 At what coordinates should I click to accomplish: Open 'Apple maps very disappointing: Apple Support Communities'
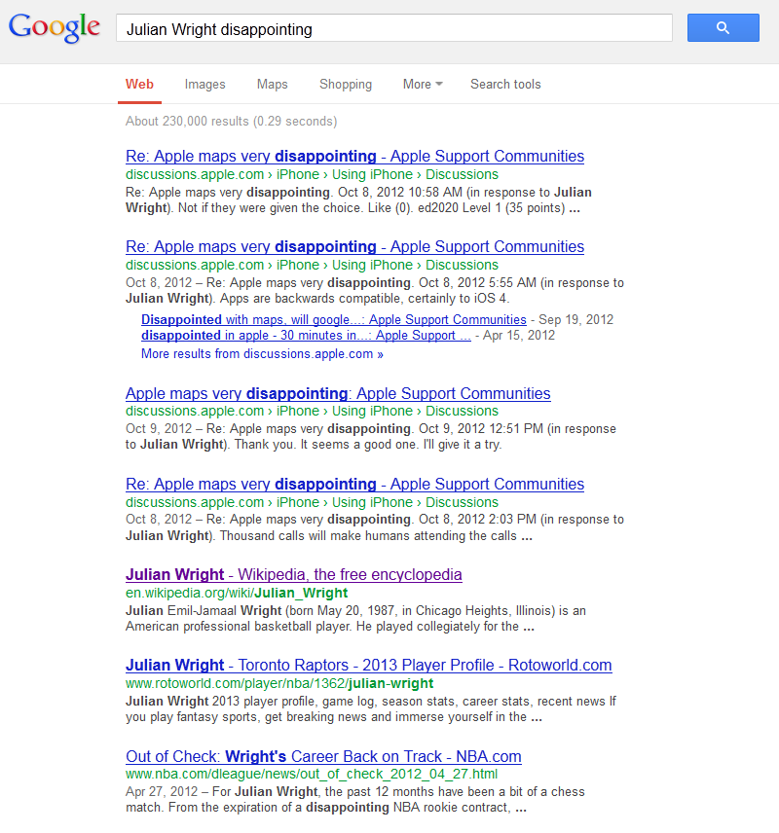(x=338, y=394)
